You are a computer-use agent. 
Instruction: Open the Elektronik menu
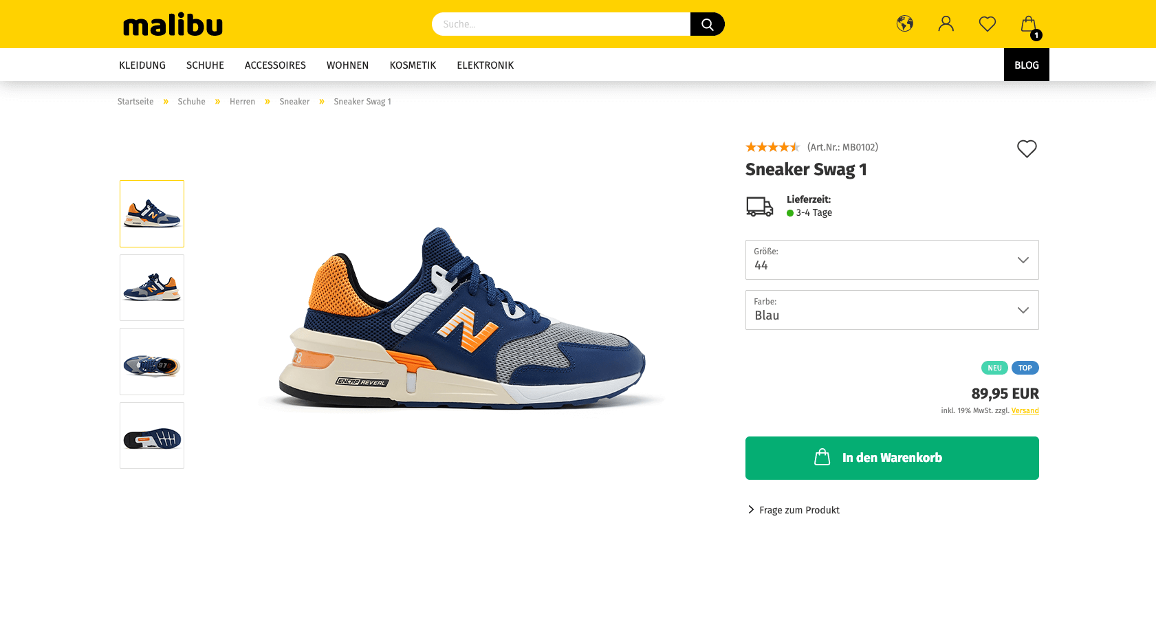[x=485, y=65]
